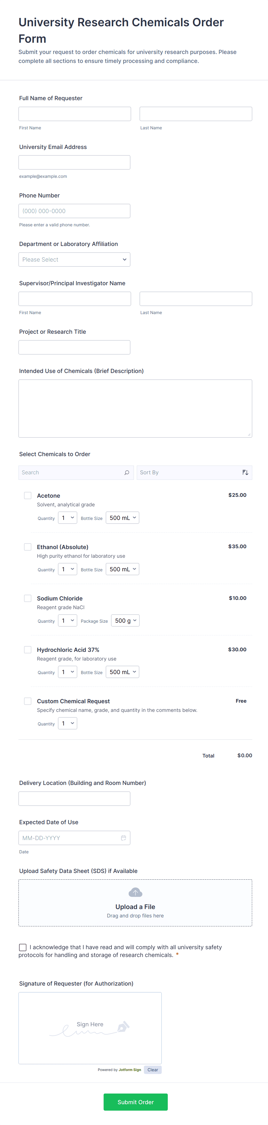The height and width of the screenshot is (1125, 268).
Task: Focus the Intended Use of Chemicals textarea
Action: [135, 408]
